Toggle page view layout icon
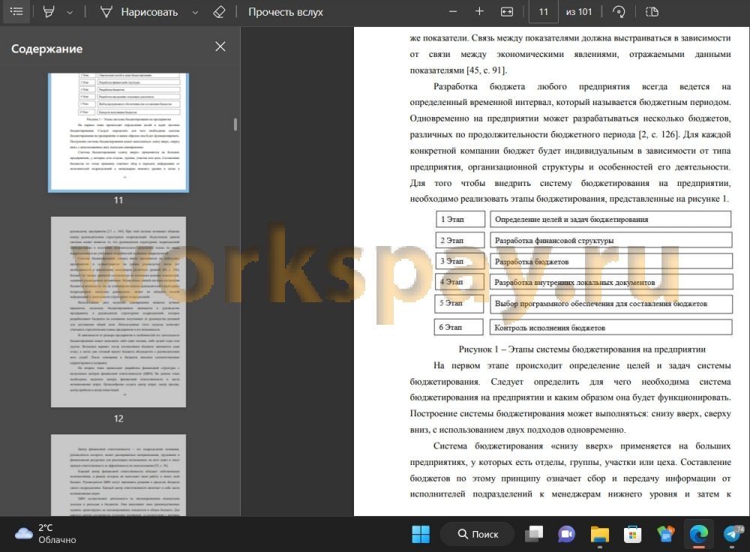 [652, 12]
